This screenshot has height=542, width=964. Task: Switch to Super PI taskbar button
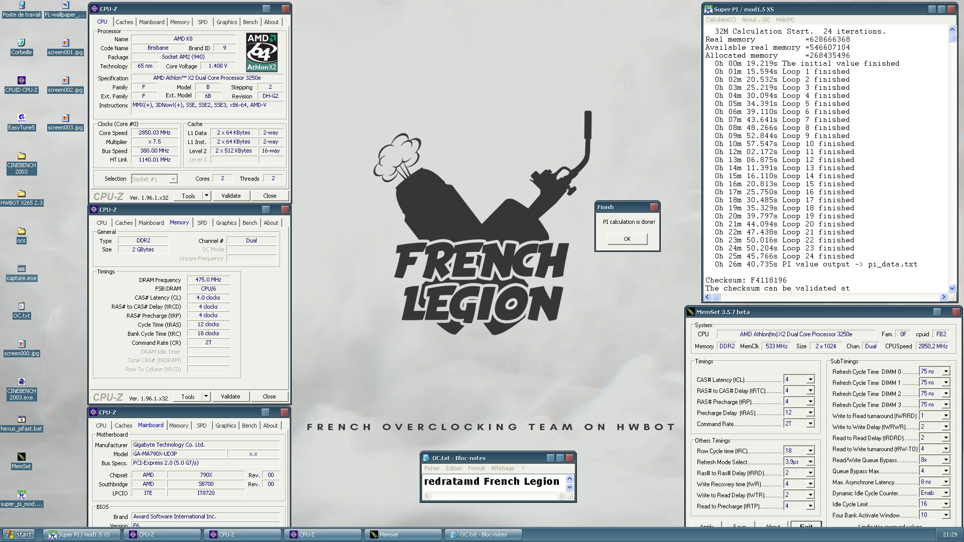pyautogui.click(x=81, y=534)
